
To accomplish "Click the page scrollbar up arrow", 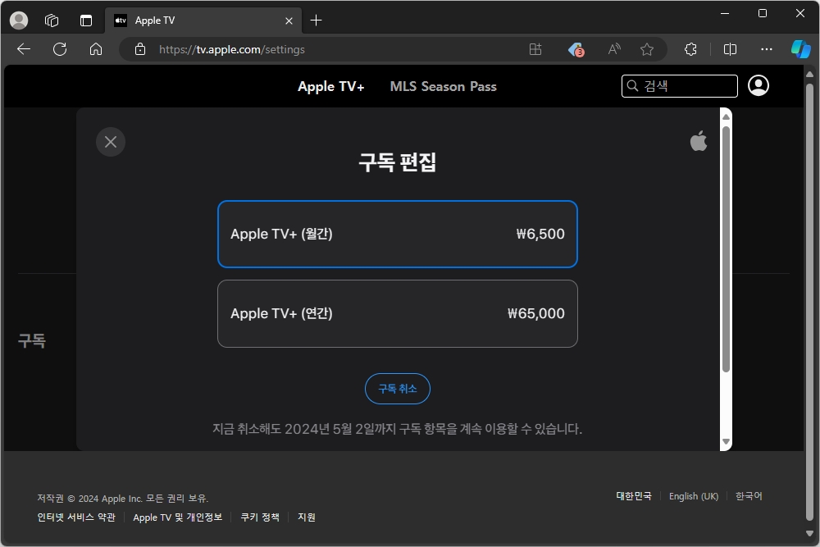I will (x=809, y=75).
